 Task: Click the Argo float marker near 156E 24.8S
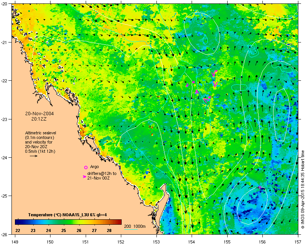pos(260,187)
